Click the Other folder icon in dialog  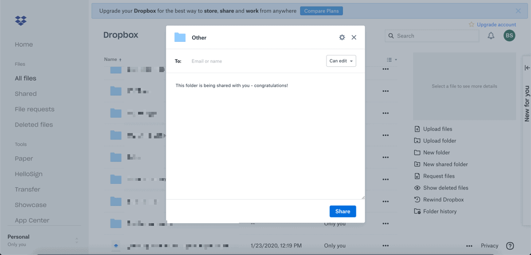point(180,37)
